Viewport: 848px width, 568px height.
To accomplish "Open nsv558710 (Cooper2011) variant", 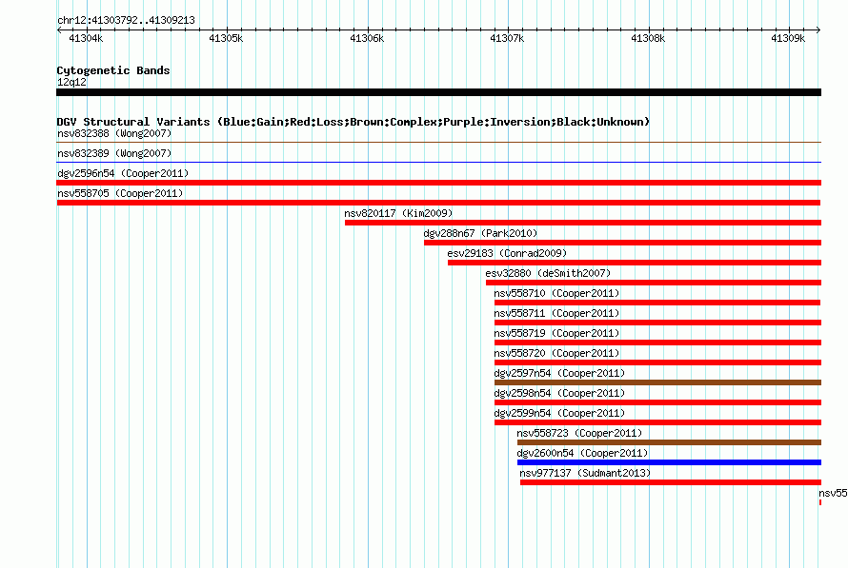I will tap(556, 293).
